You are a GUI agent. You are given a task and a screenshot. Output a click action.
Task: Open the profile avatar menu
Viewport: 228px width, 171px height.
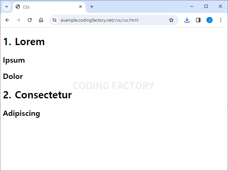point(210,20)
